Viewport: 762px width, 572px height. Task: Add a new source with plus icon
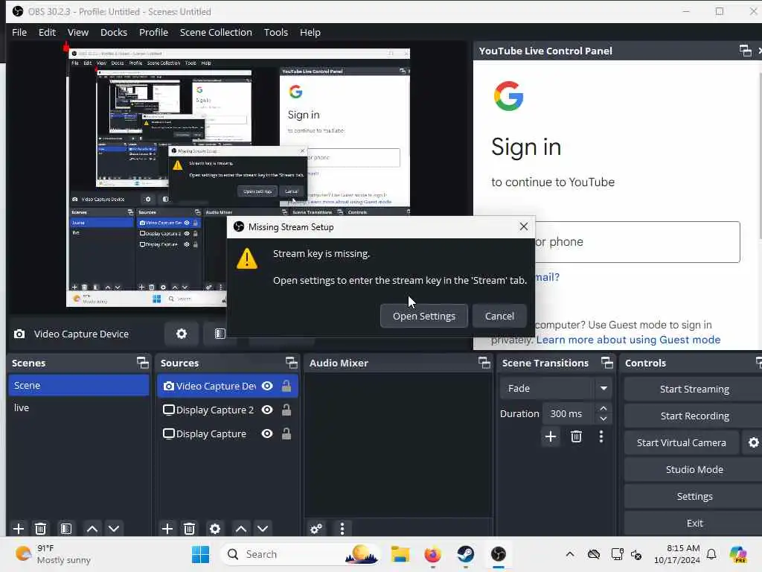[x=167, y=529]
